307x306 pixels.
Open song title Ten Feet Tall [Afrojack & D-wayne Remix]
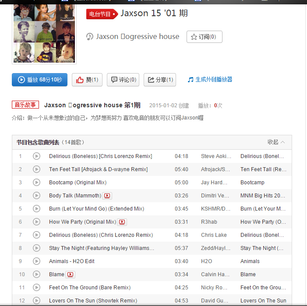[x=98, y=169]
